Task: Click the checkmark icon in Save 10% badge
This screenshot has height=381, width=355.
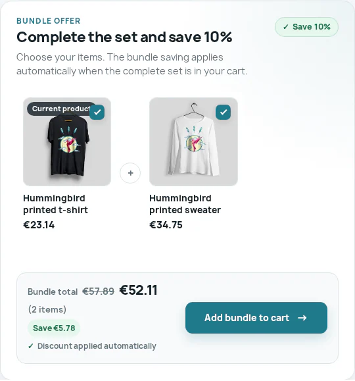Action: click(286, 27)
